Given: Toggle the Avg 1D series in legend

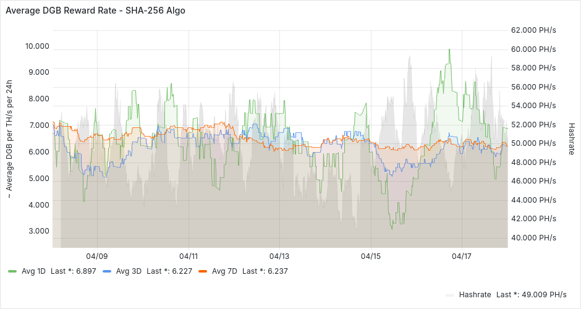Looking at the screenshot, I should pyautogui.click(x=33, y=271).
